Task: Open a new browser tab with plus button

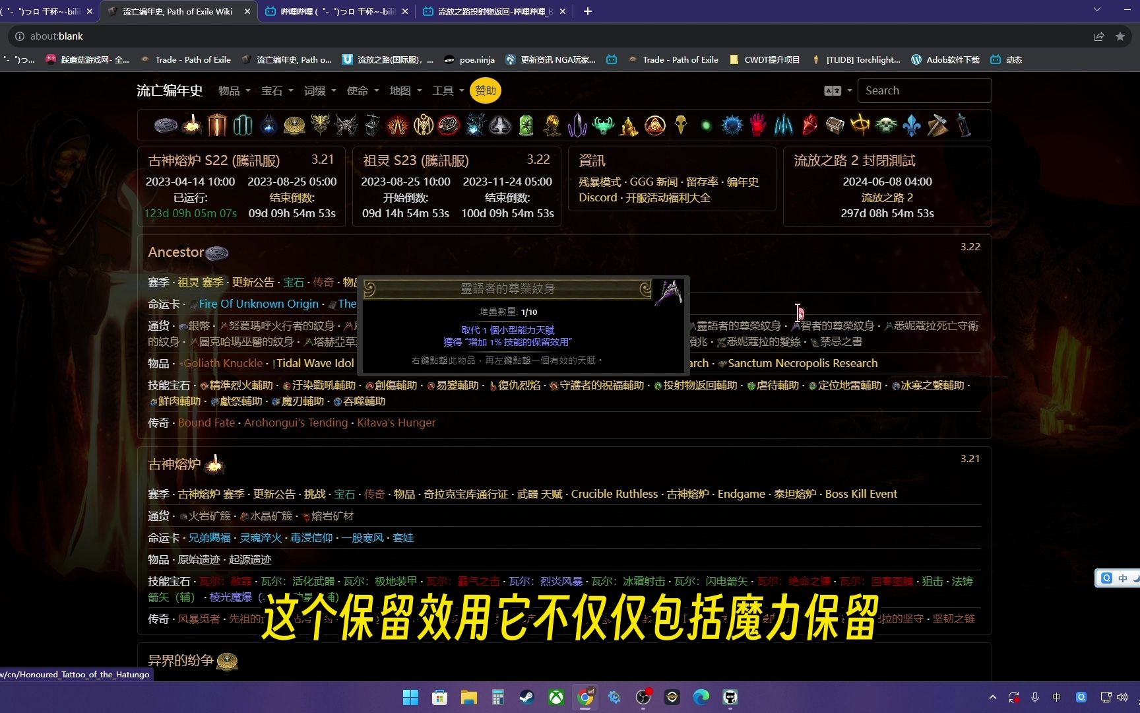Action: [588, 11]
